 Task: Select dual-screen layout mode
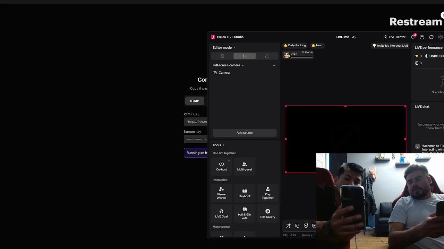(x=267, y=56)
